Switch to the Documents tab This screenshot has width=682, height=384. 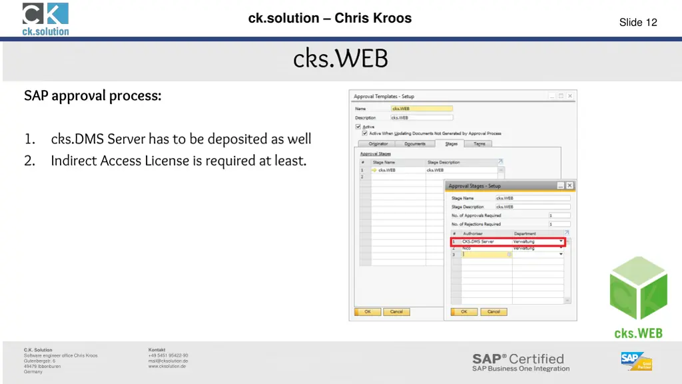[x=415, y=144]
